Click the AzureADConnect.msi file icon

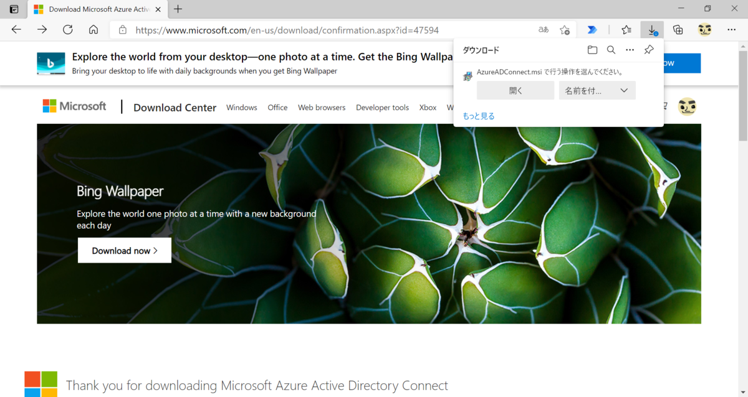[467, 76]
